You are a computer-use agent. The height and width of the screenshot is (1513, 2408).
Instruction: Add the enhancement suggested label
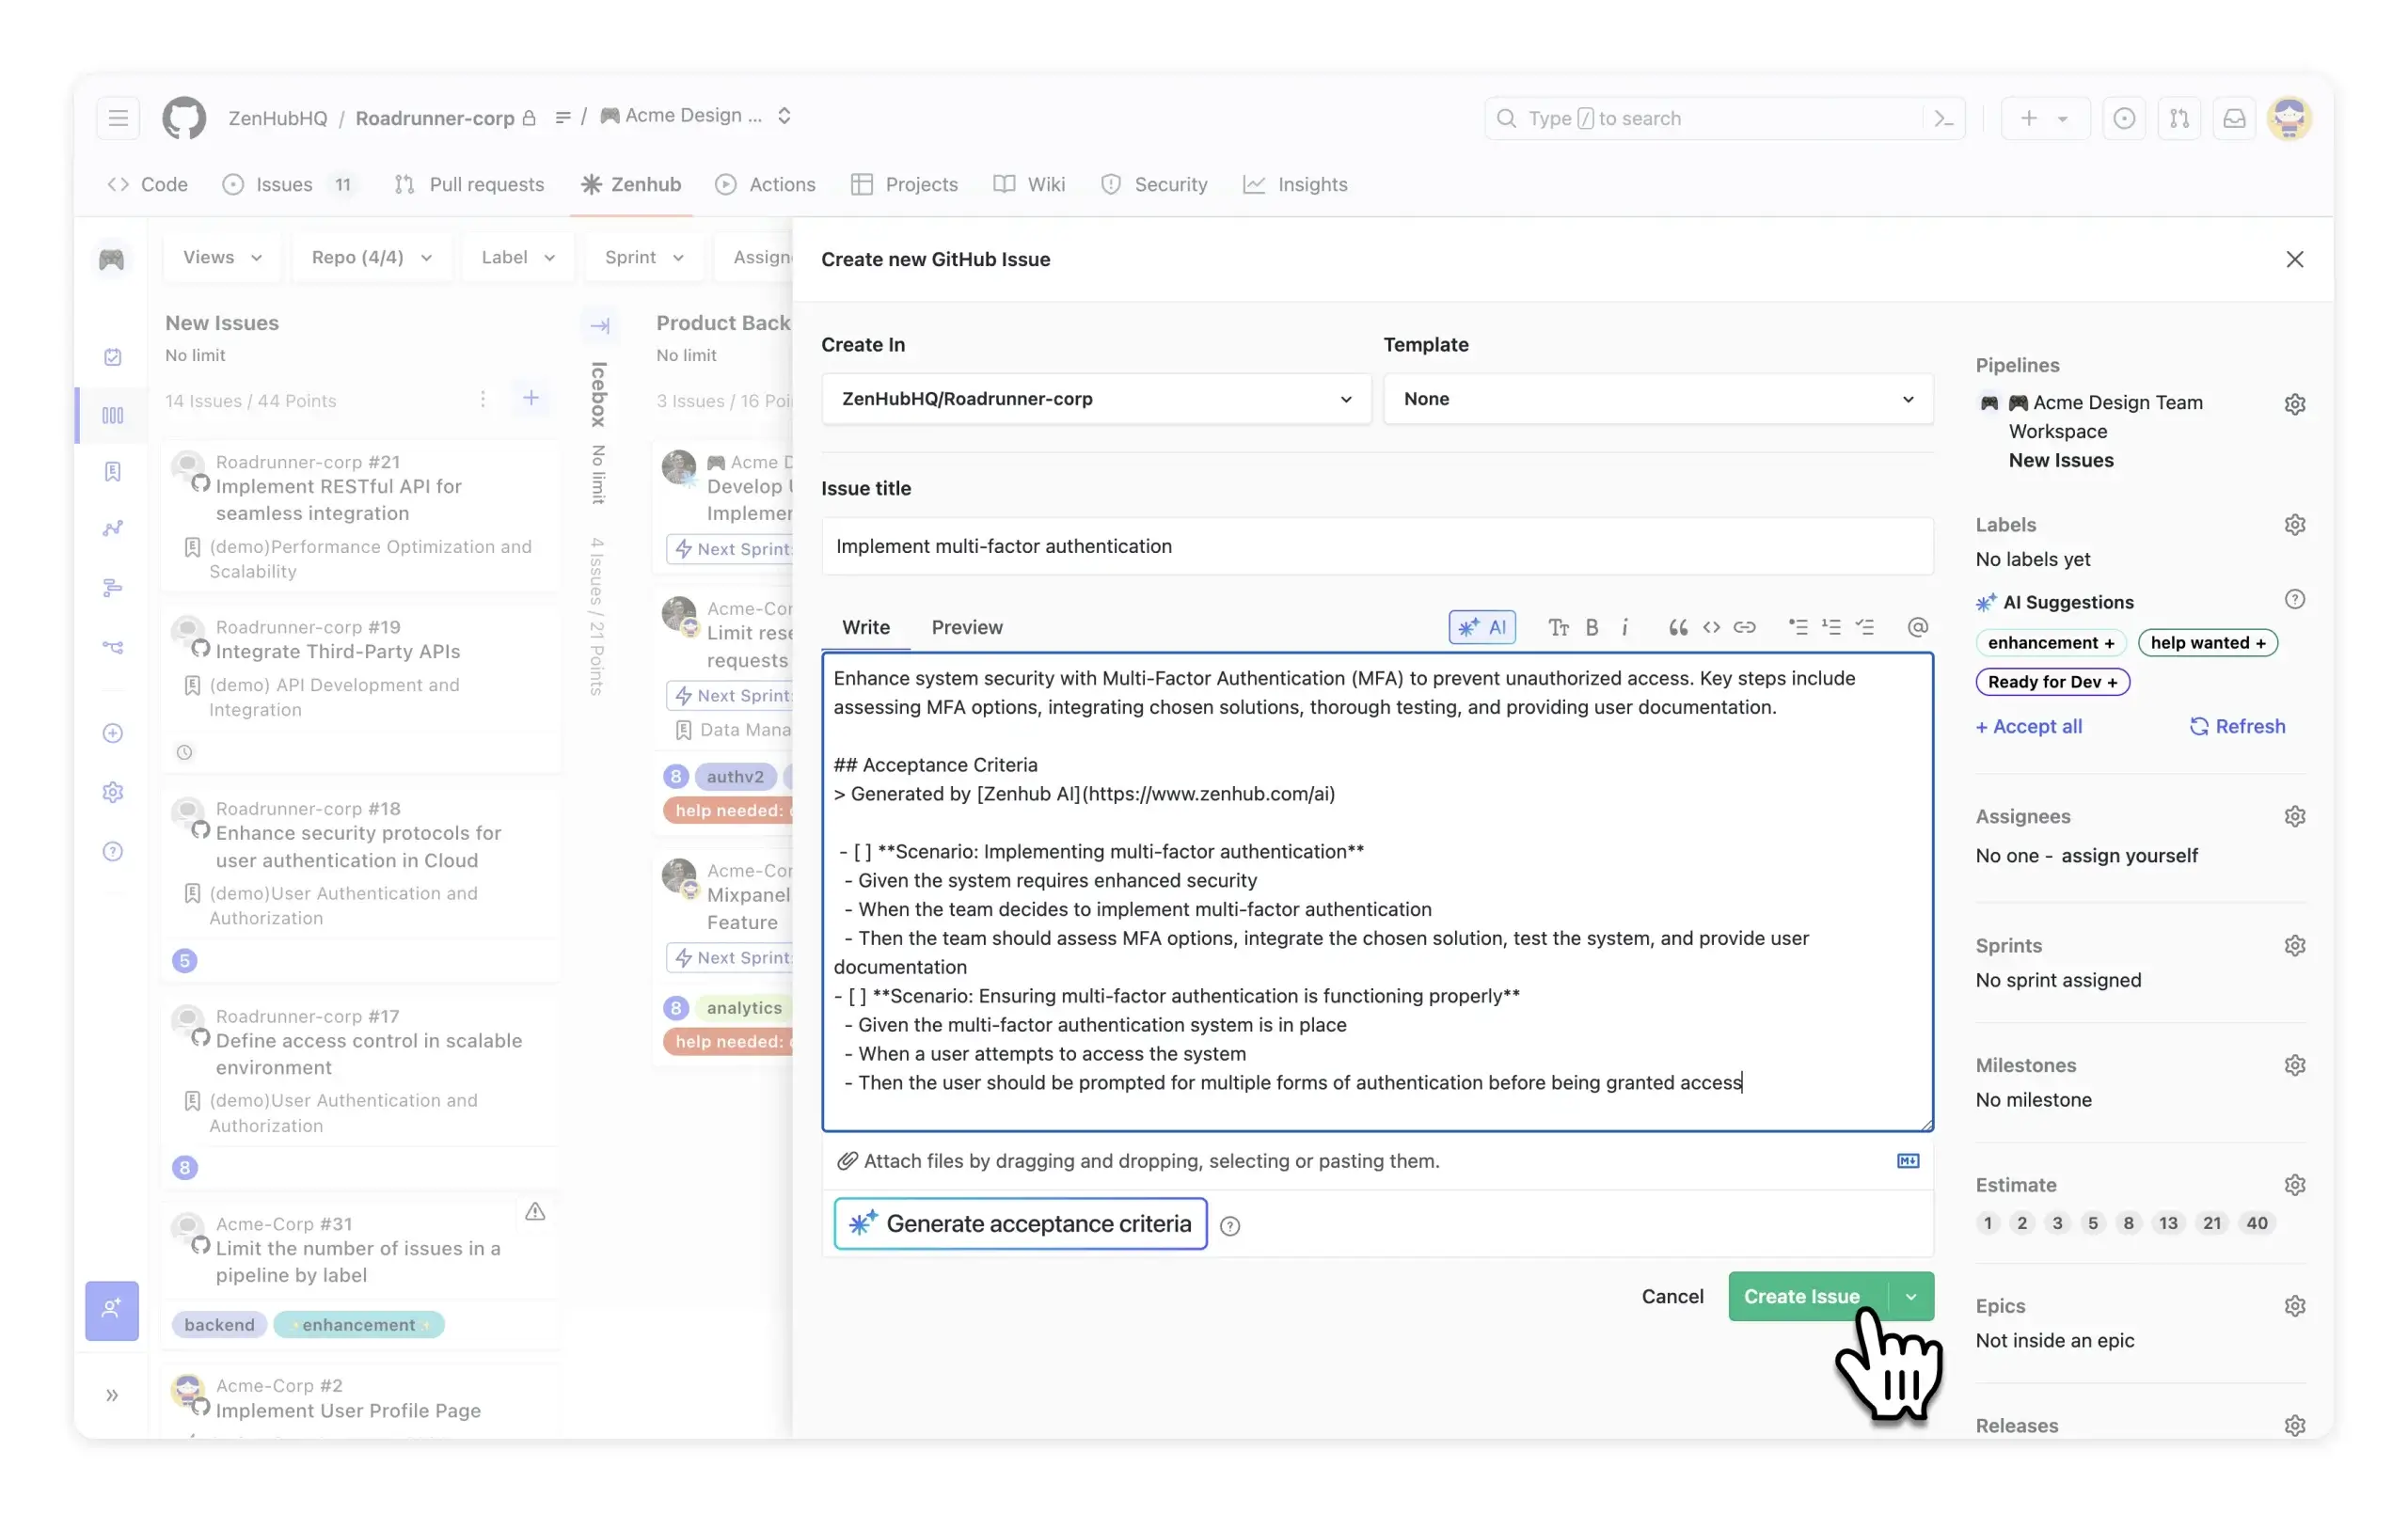point(2050,642)
